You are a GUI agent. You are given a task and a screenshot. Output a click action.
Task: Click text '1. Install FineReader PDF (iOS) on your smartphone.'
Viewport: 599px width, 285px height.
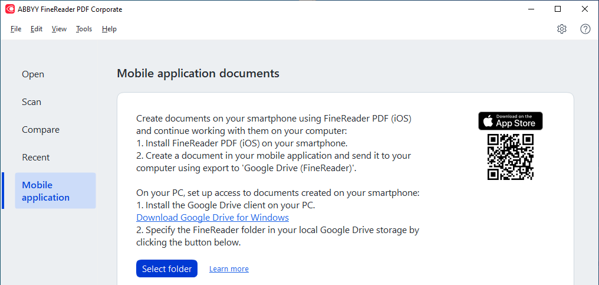(242, 144)
